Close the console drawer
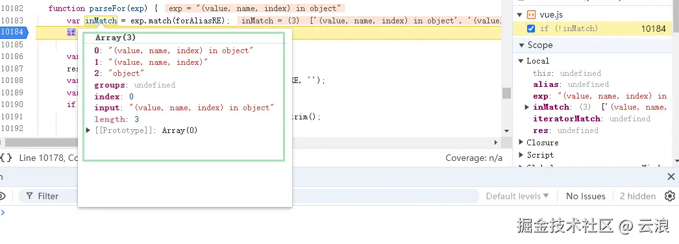The width and height of the screenshot is (679, 244). coord(671,177)
